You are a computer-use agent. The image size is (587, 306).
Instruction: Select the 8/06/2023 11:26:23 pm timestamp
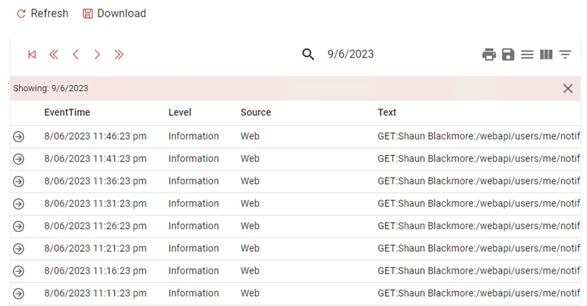pos(96,226)
